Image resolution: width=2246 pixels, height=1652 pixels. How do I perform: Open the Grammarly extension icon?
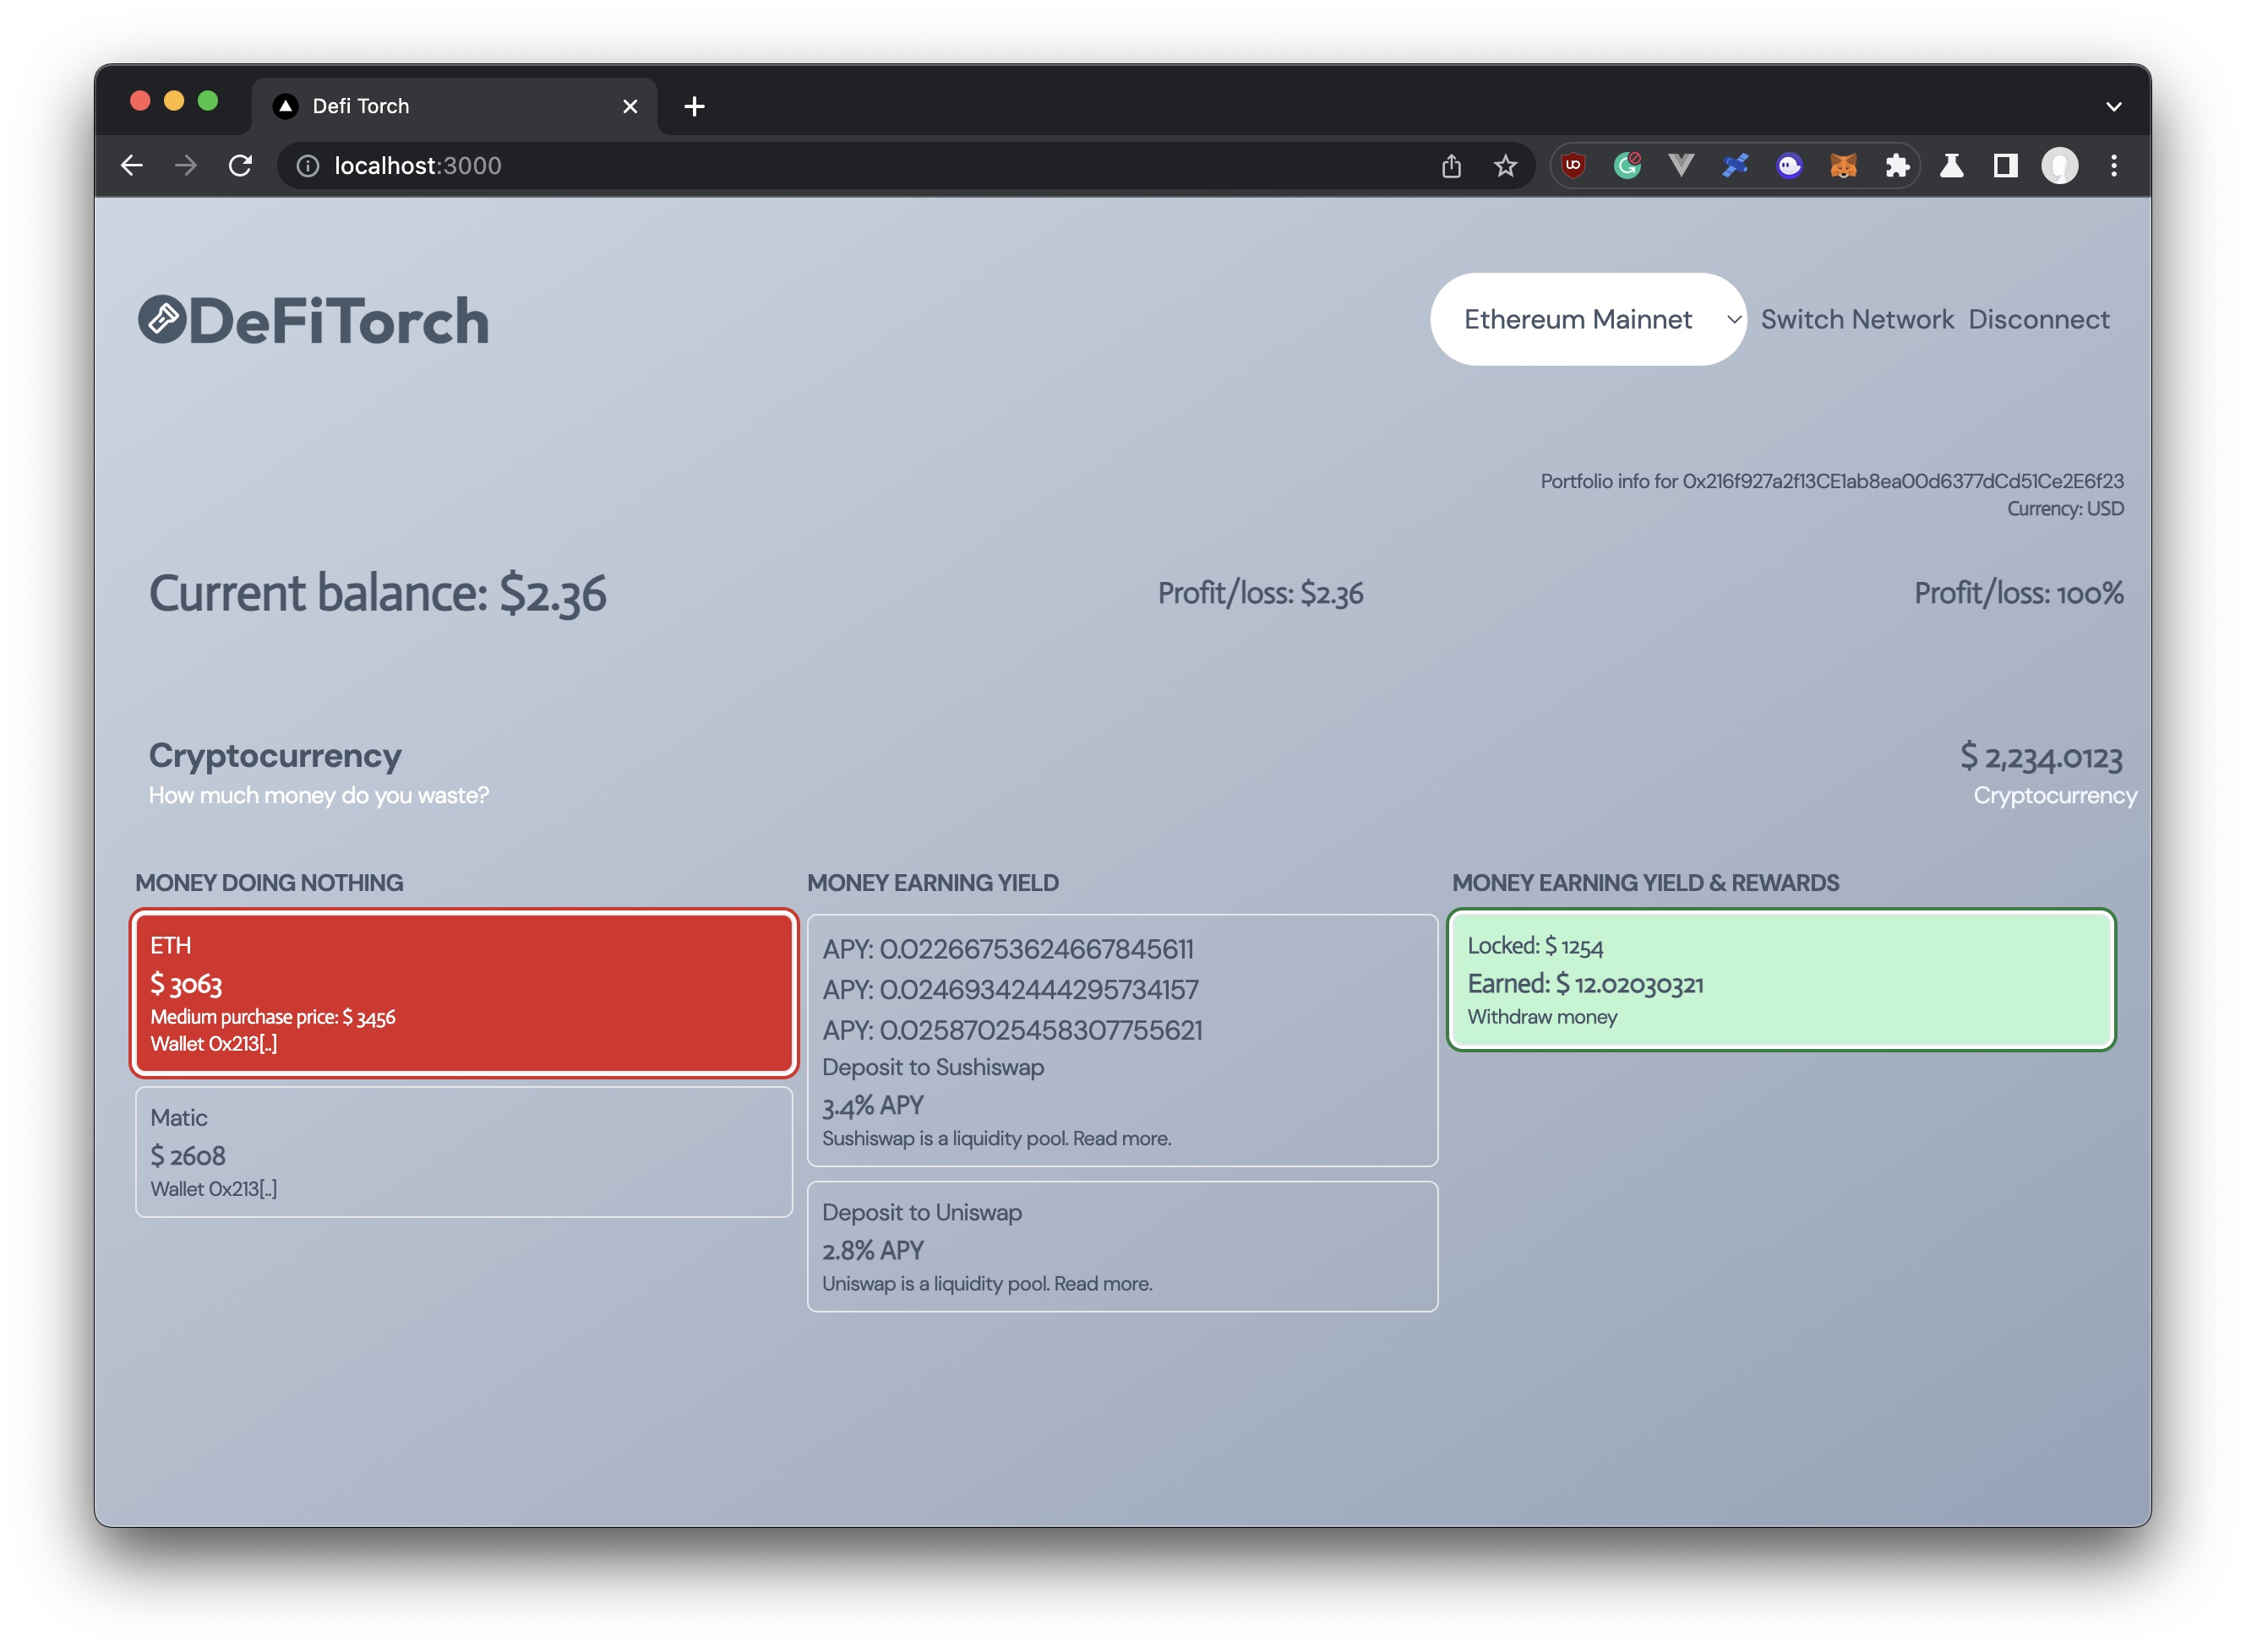click(x=1627, y=165)
